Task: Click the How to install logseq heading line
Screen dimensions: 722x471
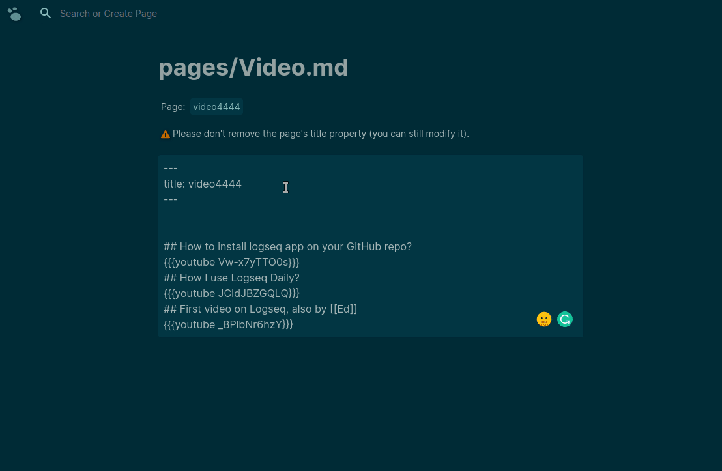Action: click(x=287, y=246)
